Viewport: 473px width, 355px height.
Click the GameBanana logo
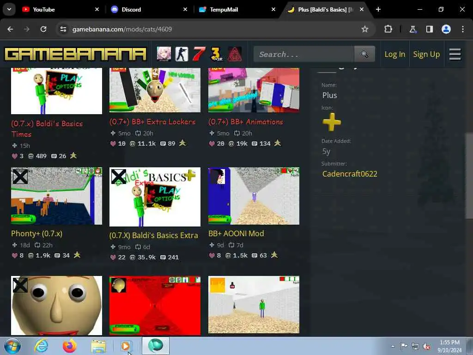tap(75, 55)
